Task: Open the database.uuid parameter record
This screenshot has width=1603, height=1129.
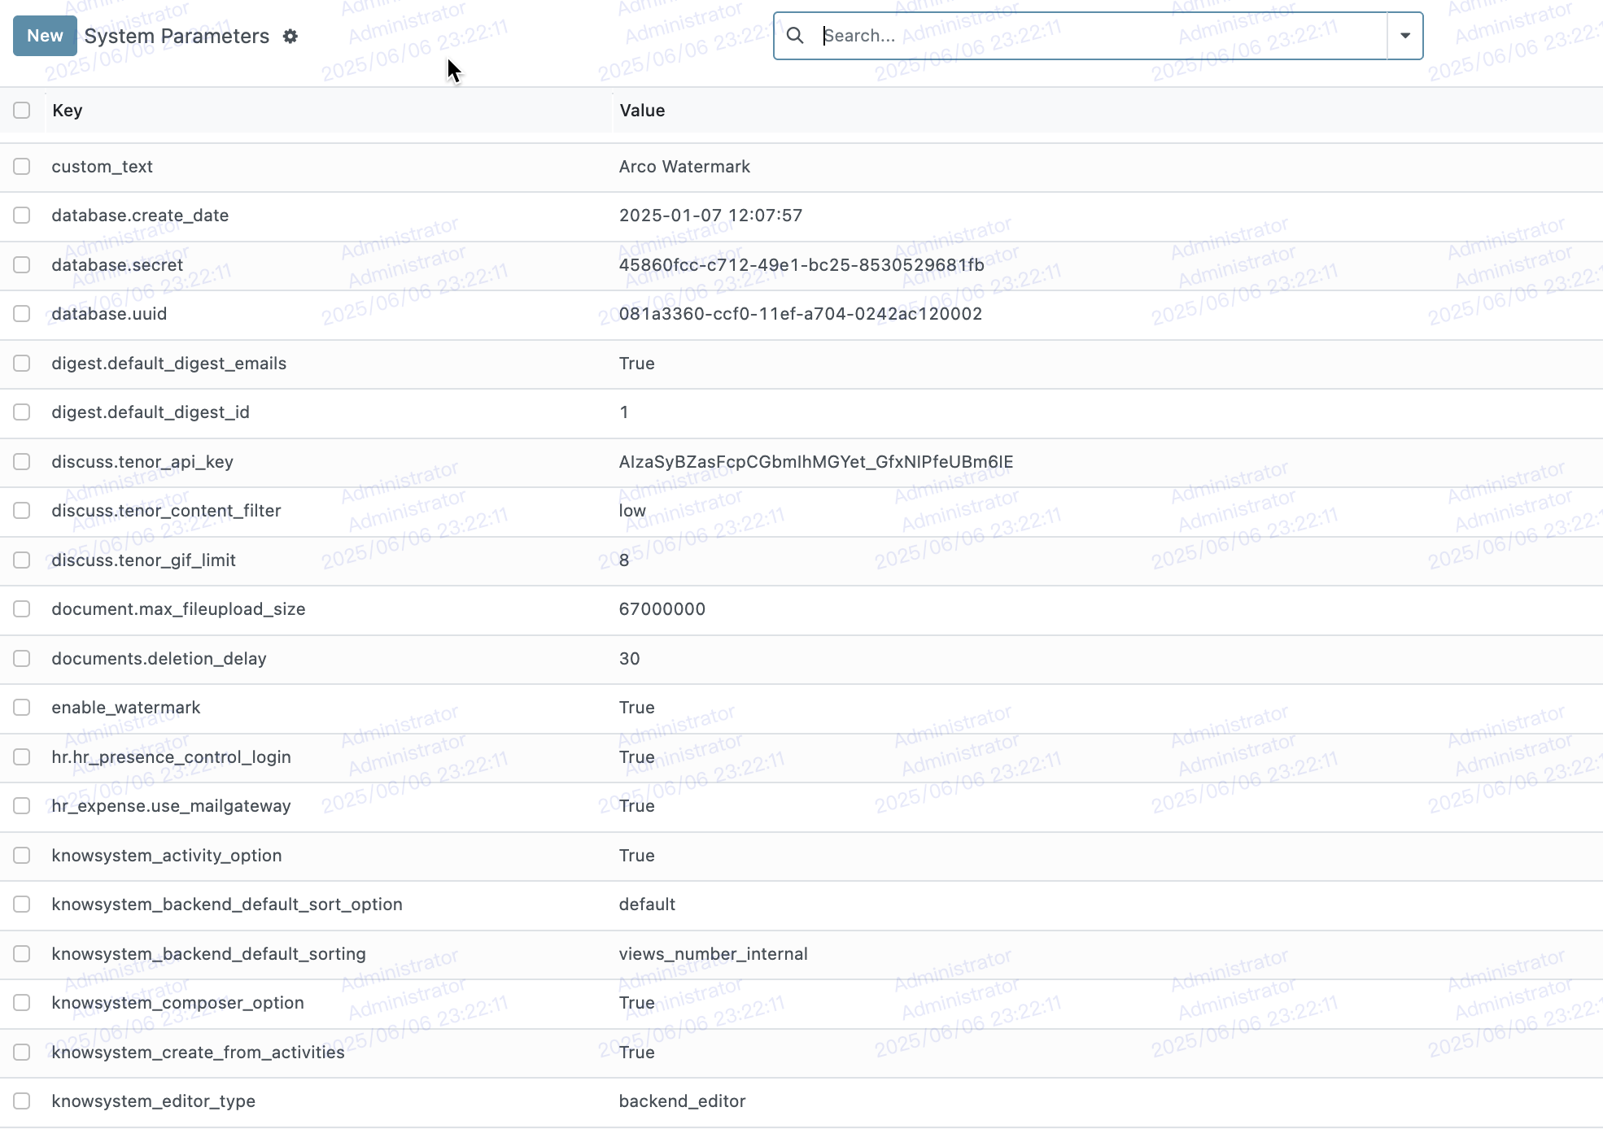Action: (109, 314)
